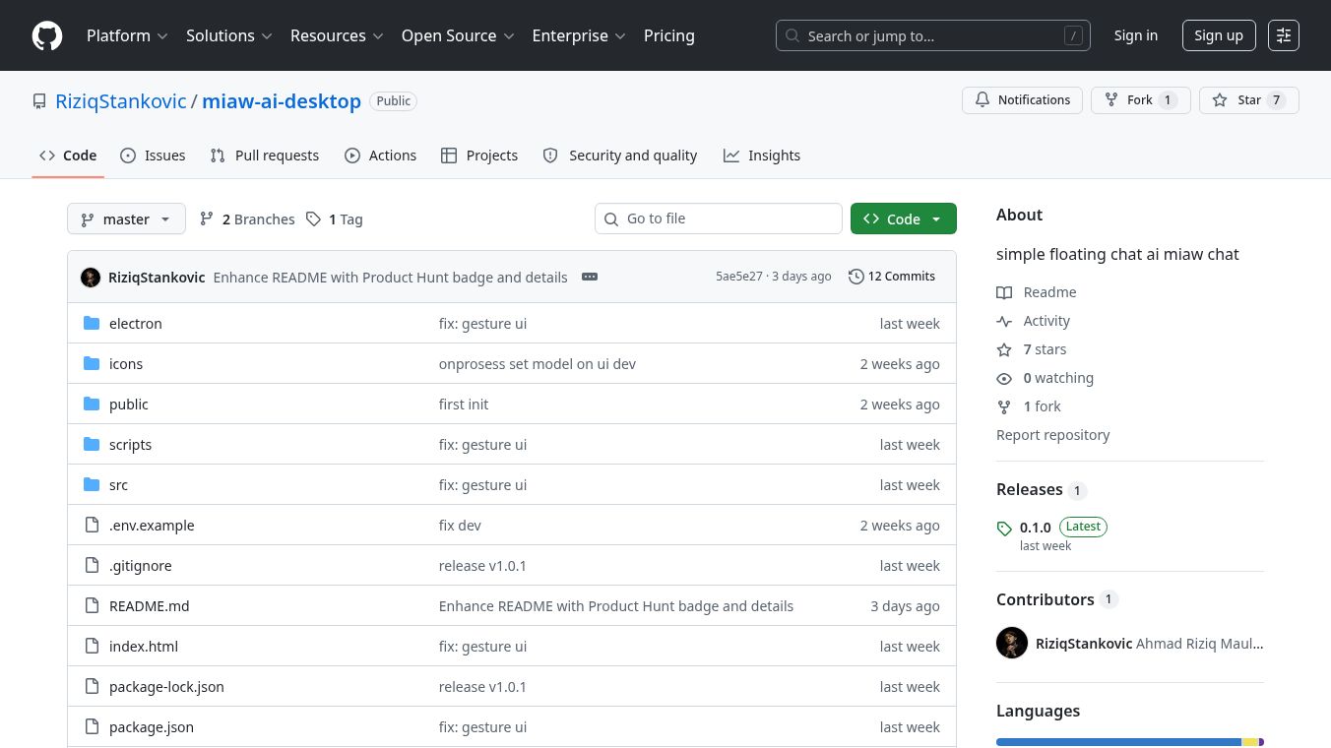Open the 12 Commits history

click(x=892, y=277)
